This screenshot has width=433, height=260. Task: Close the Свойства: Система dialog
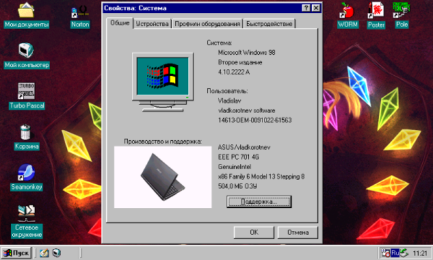(316, 8)
